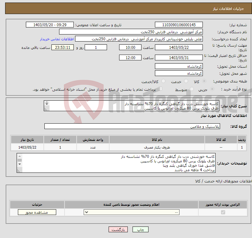Click the الزامی بودن ارائه مجوز header
This screenshot has height=238, width=252.
(223, 204)
